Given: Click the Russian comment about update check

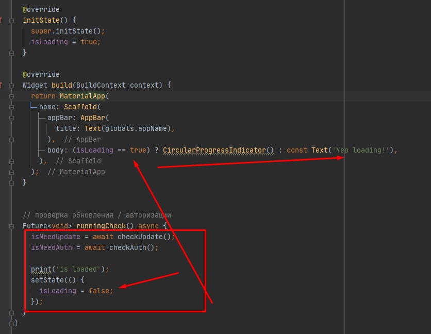Looking at the screenshot, I should click(x=97, y=215).
